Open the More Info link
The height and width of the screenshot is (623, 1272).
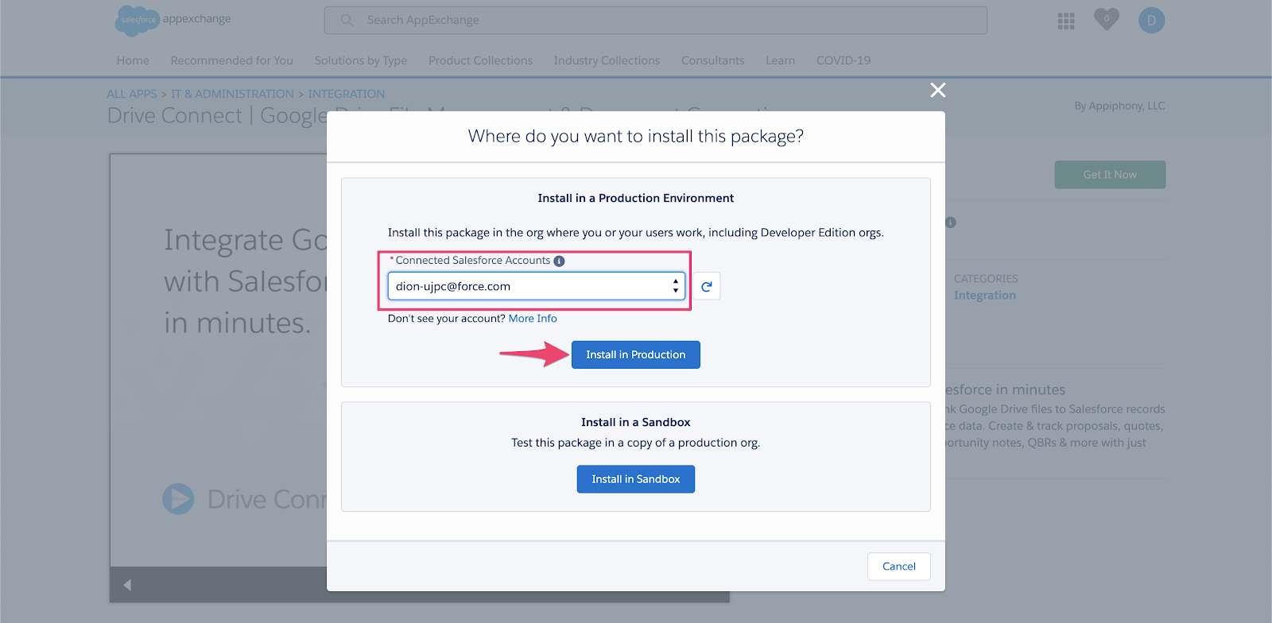click(x=533, y=319)
